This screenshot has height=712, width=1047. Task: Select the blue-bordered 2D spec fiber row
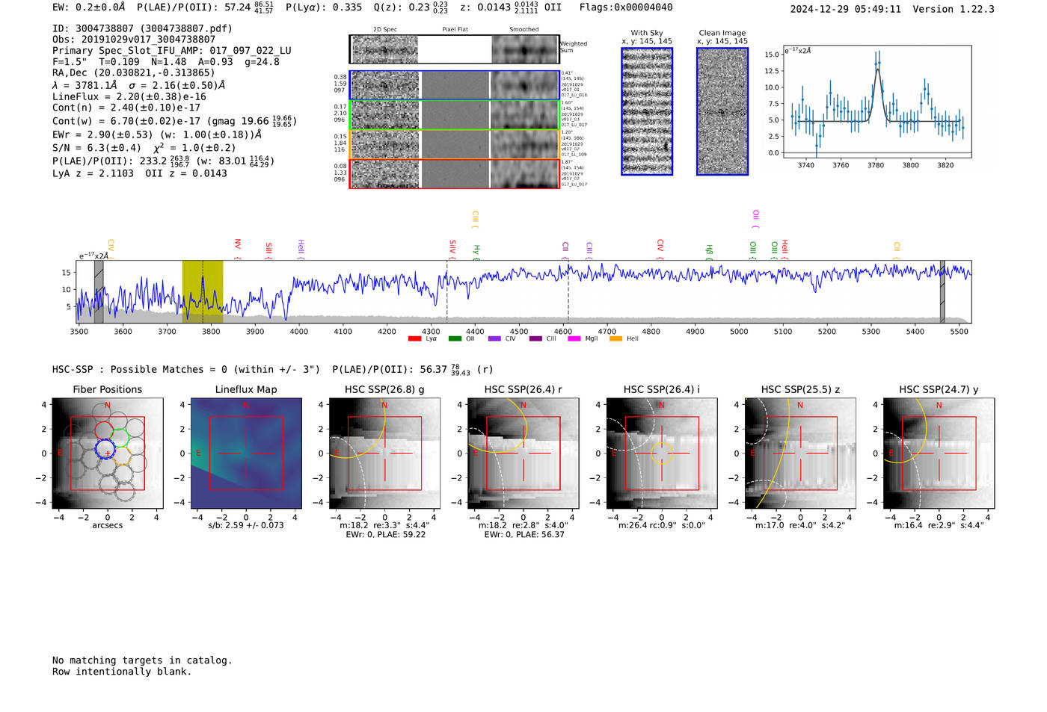pos(454,85)
